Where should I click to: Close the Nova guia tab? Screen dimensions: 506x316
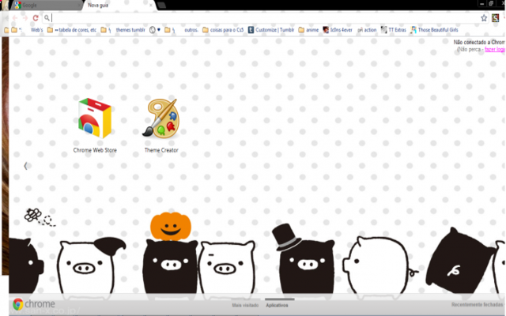(151, 6)
